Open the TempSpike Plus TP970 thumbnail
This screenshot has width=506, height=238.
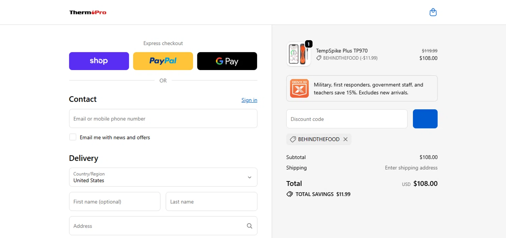(x=299, y=54)
